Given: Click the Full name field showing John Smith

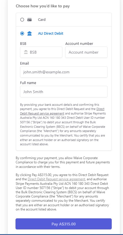Looking at the screenshot, I should [64, 92].
